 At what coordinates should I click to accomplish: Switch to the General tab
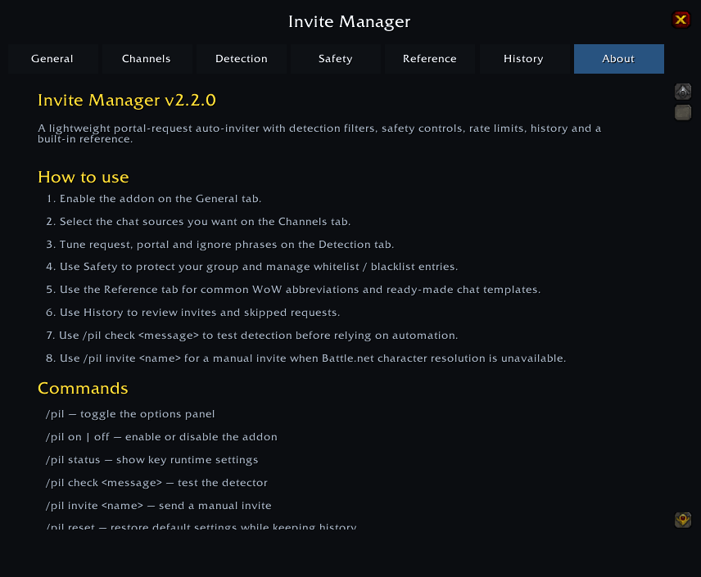pos(52,59)
